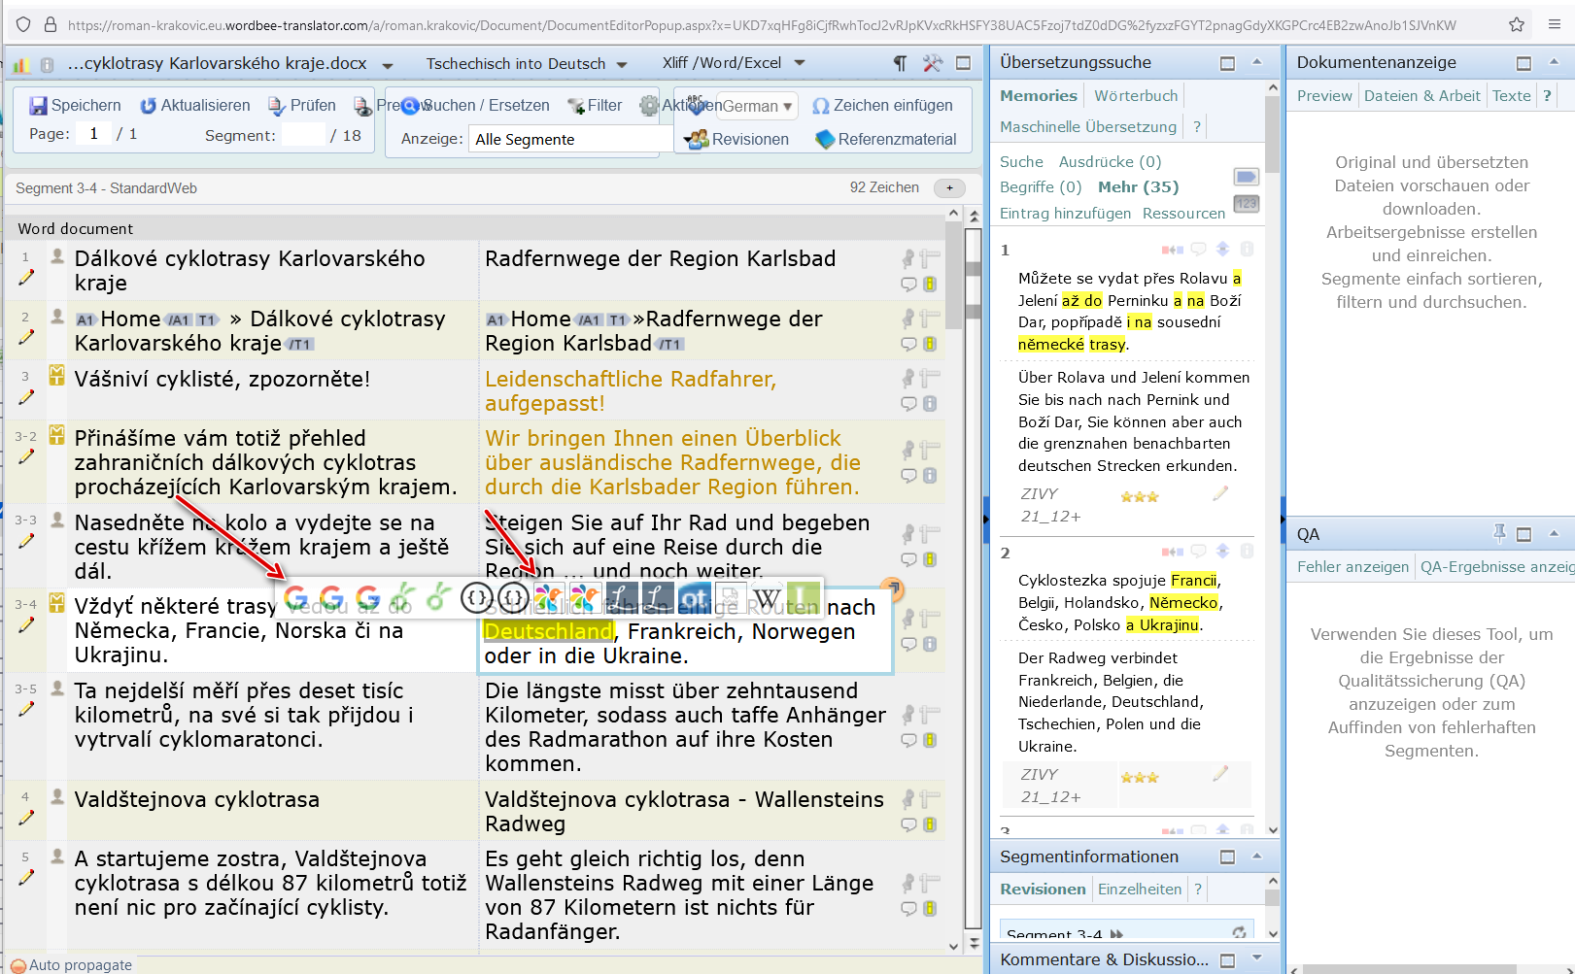Toggle the lock icon on segment 3-5

click(930, 740)
